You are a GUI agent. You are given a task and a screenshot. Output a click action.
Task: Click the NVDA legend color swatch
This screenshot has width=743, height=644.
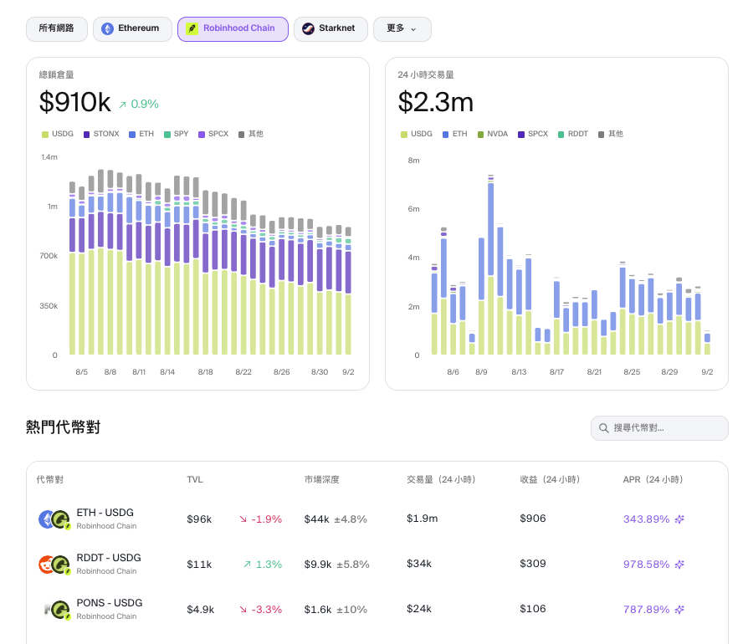click(x=480, y=135)
